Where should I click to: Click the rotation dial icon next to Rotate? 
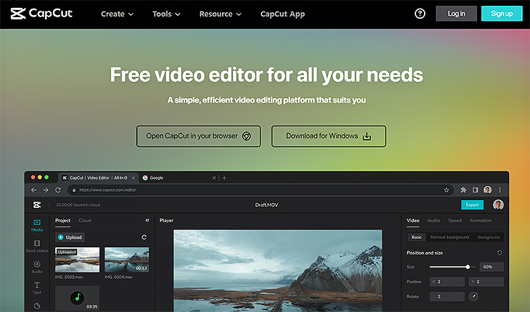coord(473,296)
